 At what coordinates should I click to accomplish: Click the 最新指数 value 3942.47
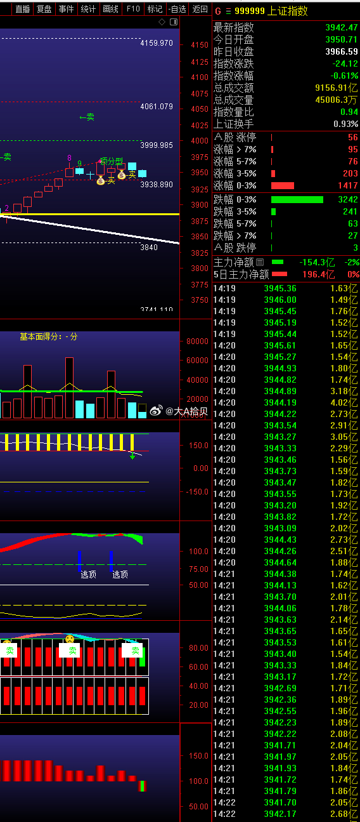342,27
